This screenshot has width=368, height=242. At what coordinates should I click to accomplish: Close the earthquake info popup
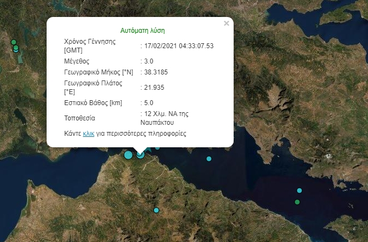(227, 23)
